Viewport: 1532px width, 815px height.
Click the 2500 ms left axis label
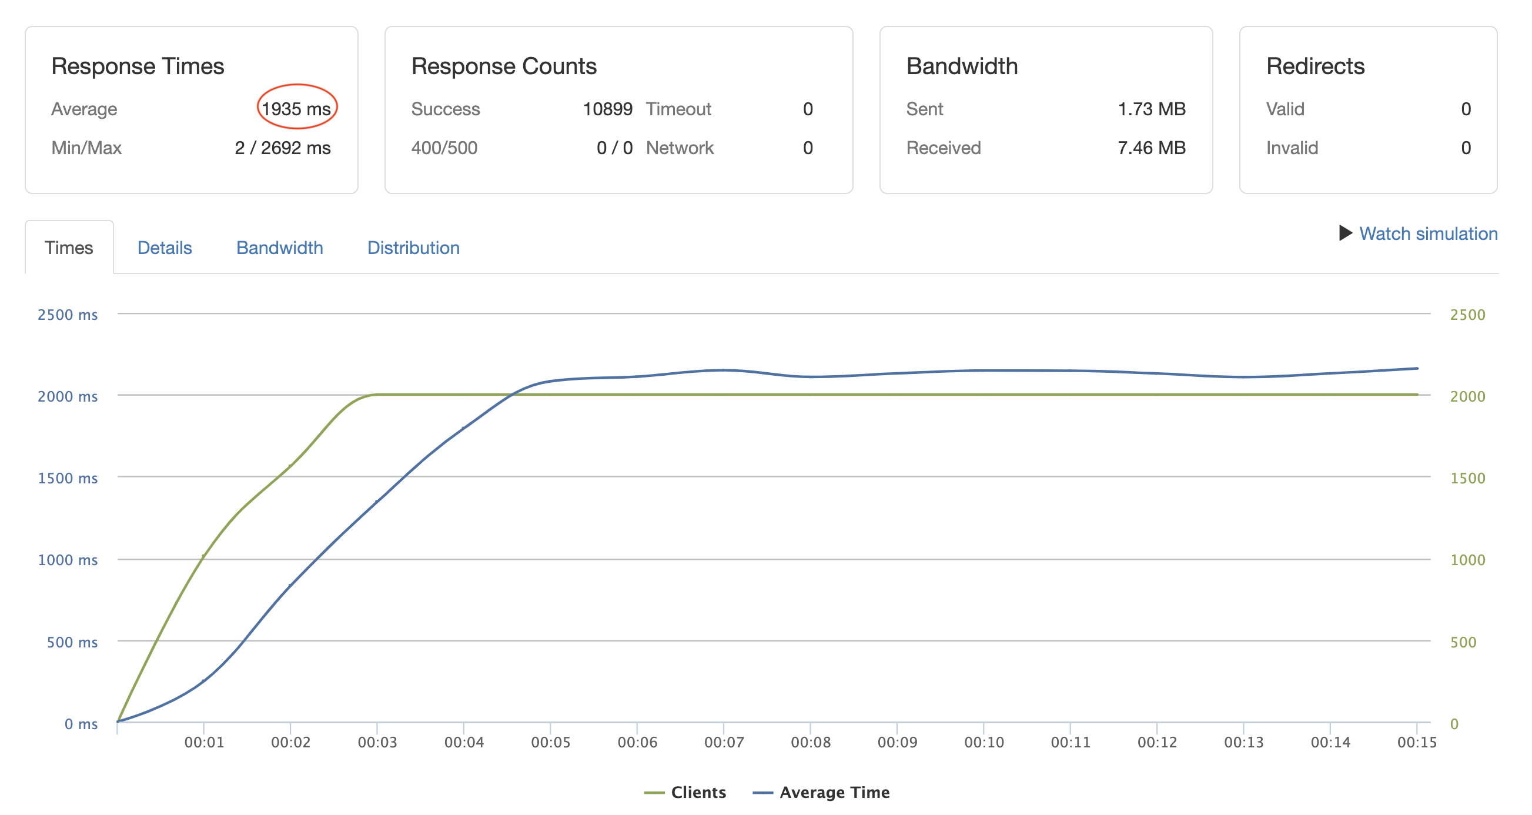pos(67,315)
